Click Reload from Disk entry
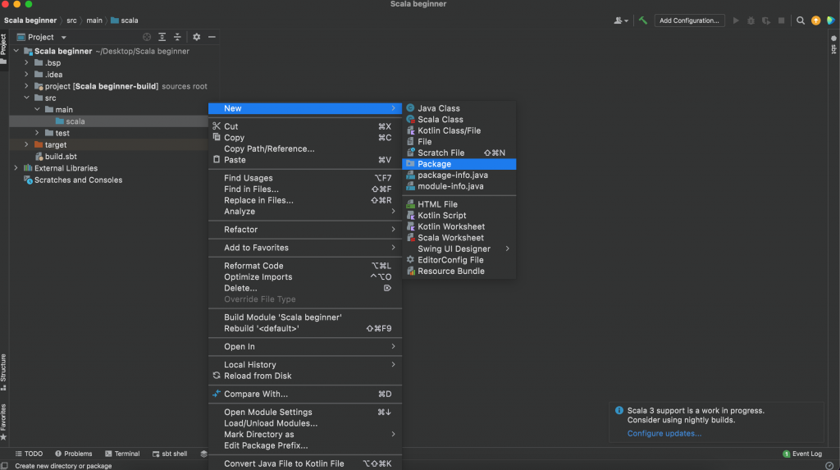 point(305,376)
